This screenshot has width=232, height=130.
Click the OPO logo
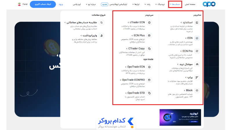click(x=209, y=4)
